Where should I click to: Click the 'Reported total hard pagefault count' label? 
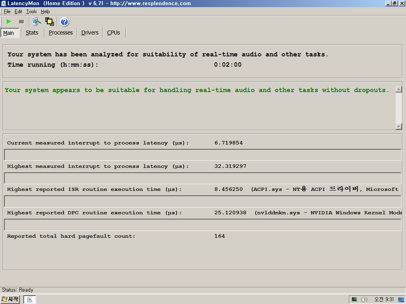pos(71,236)
